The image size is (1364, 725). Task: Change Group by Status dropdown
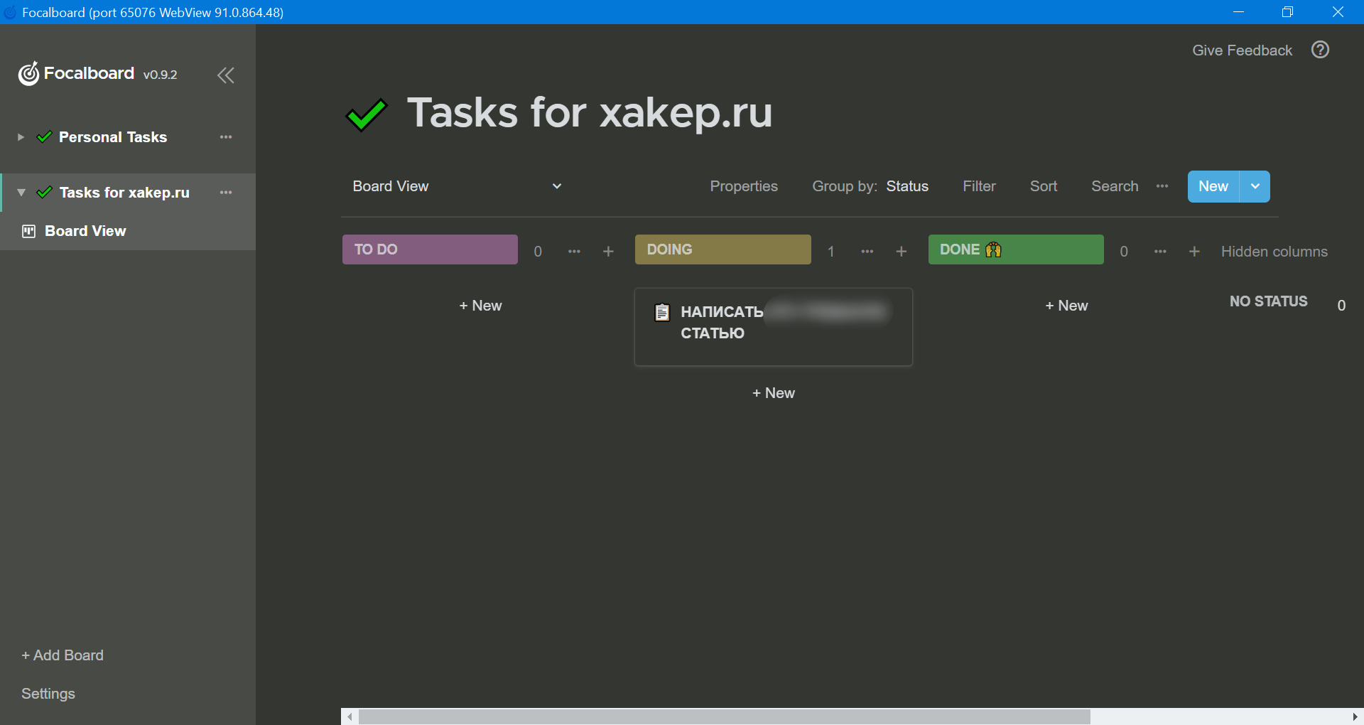(x=907, y=186)
